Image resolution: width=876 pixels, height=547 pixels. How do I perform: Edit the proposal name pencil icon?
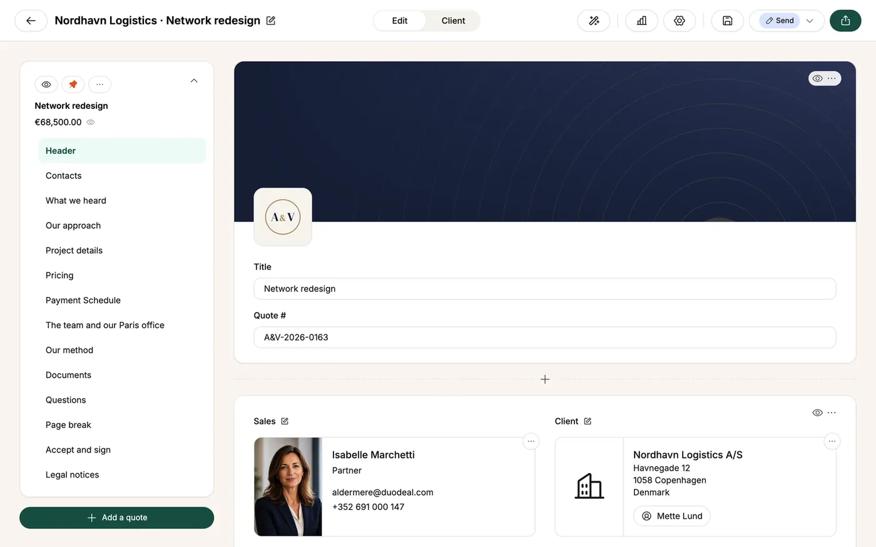coord(271,21)
